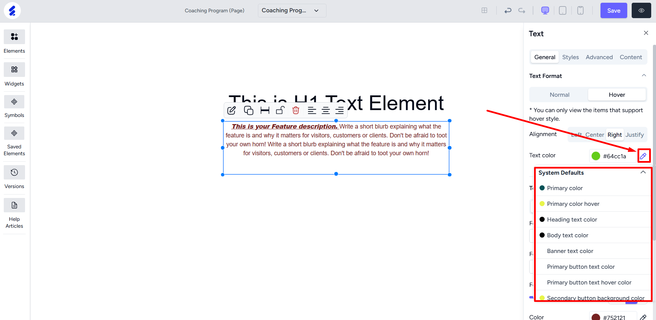Image resolution: width=656 pixels, height=320 pixels.
Task: Choose Primary button text hover color option
Action: click(x=593, y=282)
